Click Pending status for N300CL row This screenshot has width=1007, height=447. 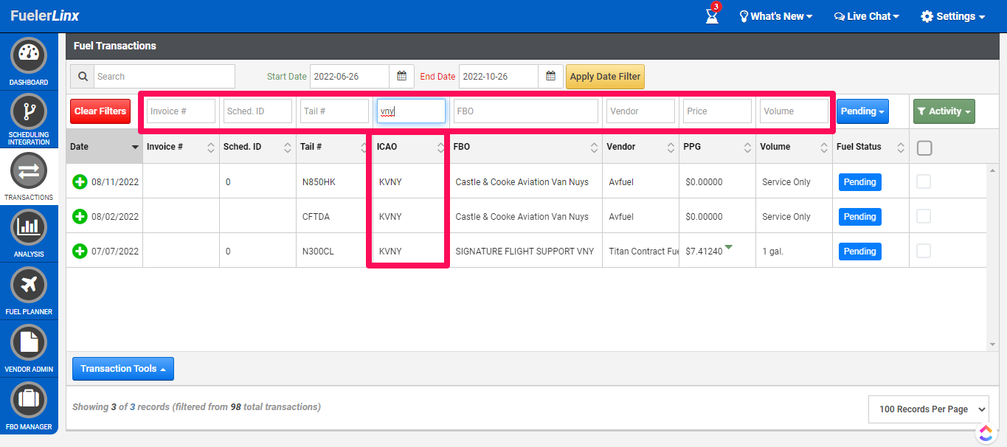[859, 252]
